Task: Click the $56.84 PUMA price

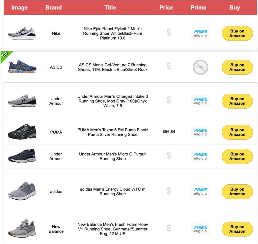Action: pos(169,132)
